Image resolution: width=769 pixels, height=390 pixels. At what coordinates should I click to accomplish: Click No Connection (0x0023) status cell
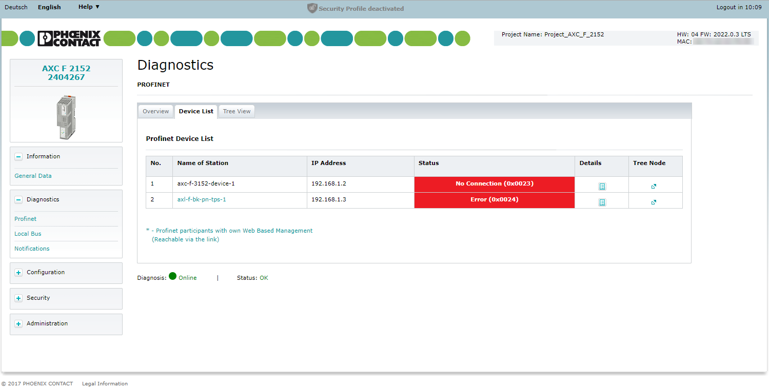point(495,184)
